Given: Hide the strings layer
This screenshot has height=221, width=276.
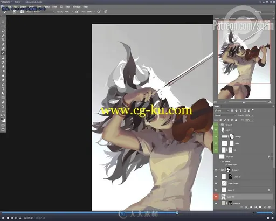Looking at the screenshot, I should [216, 137].
